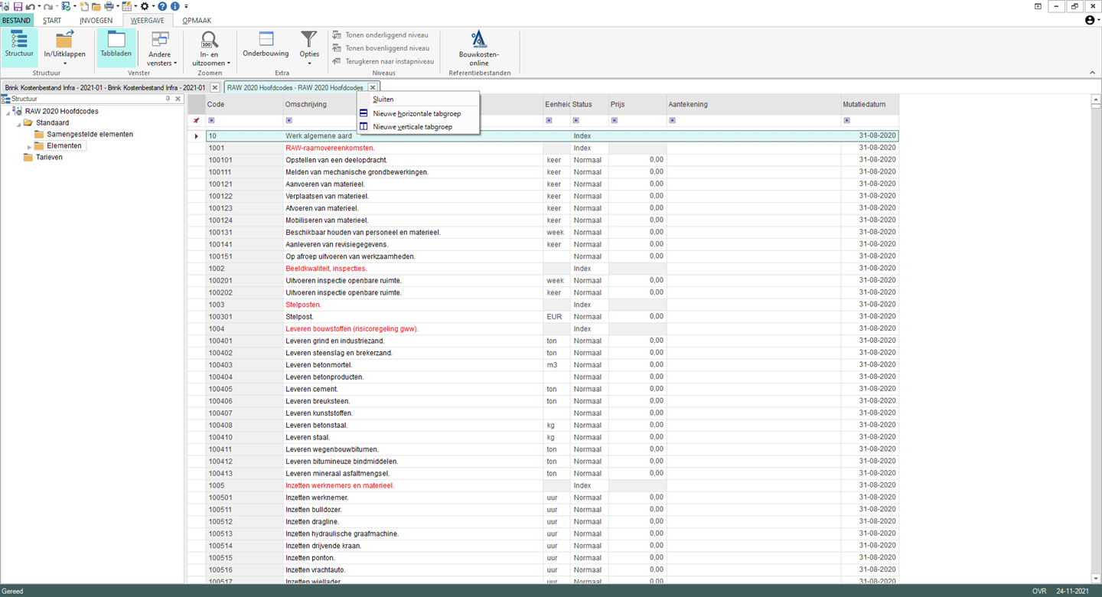The width and height of the screenshot is (1102, 597).
Task: Click Tonen onderliggend niveau
Action: tap(381, 35)
